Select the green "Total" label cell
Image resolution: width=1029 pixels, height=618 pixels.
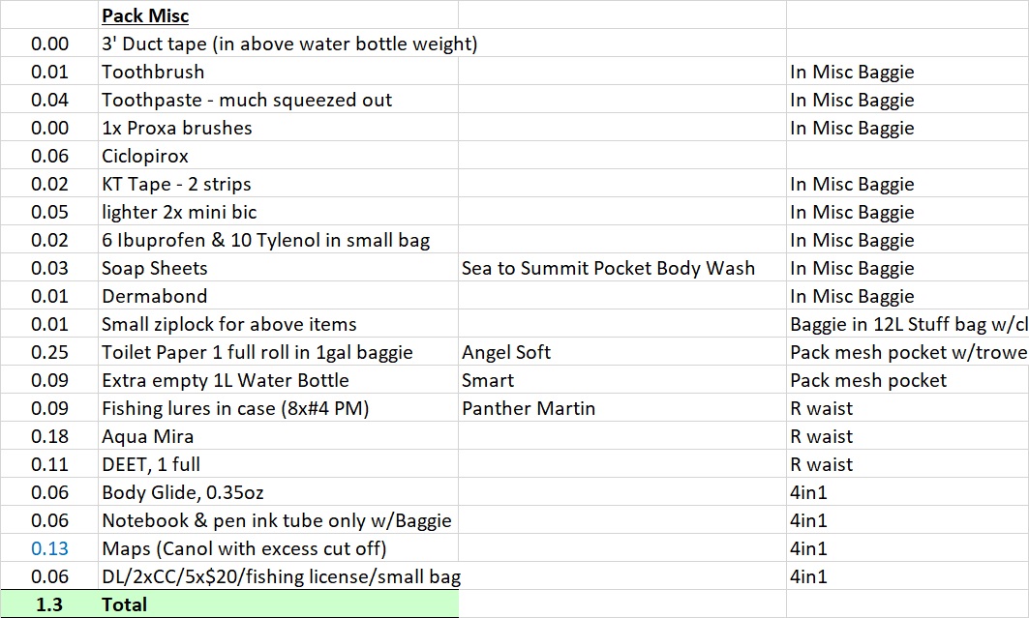(x=124, y=604)
